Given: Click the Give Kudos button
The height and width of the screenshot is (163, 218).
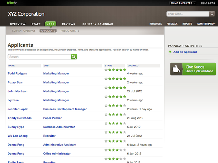Looking at the screenshot, I should click(x=193, y=69).
